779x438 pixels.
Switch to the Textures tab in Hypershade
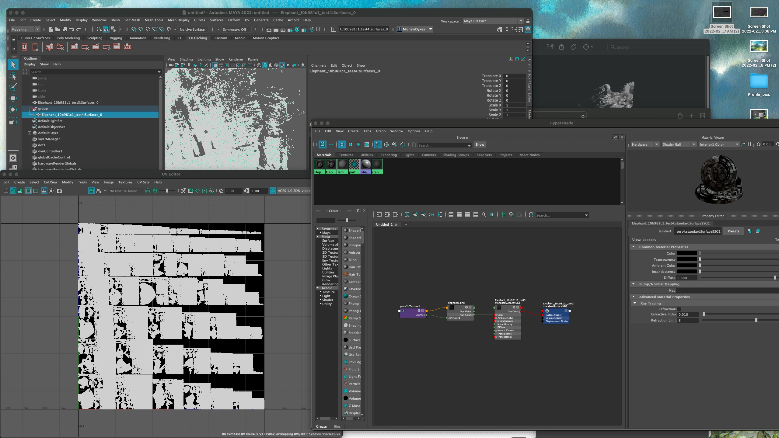346,155
